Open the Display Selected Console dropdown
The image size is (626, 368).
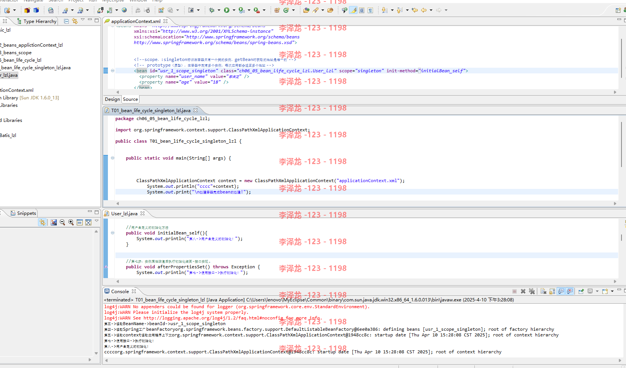pyautogui.click(x=597, y=291)
